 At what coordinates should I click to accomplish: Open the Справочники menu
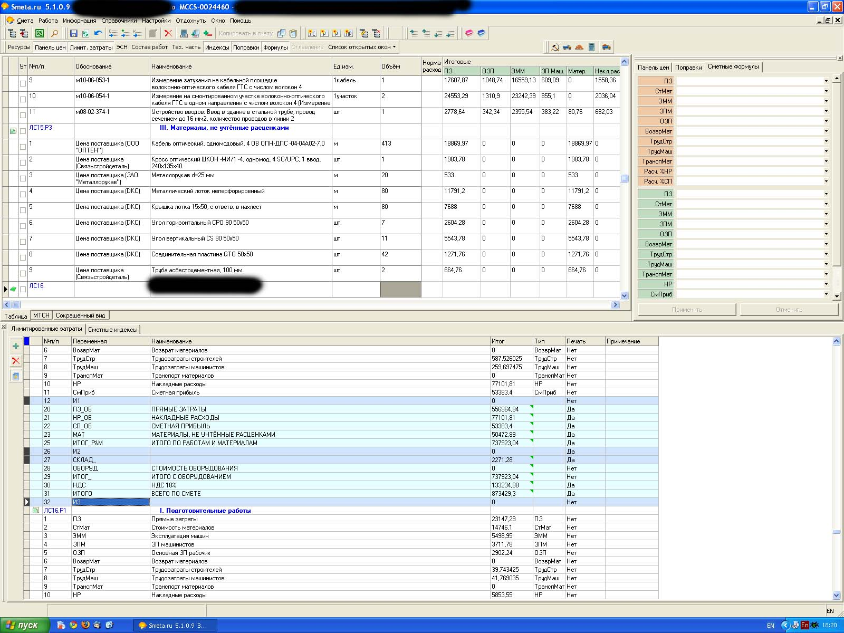119,21
